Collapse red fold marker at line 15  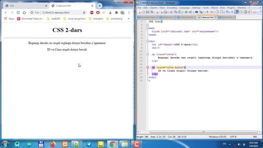pyautogui.click(x=148, y=67)
